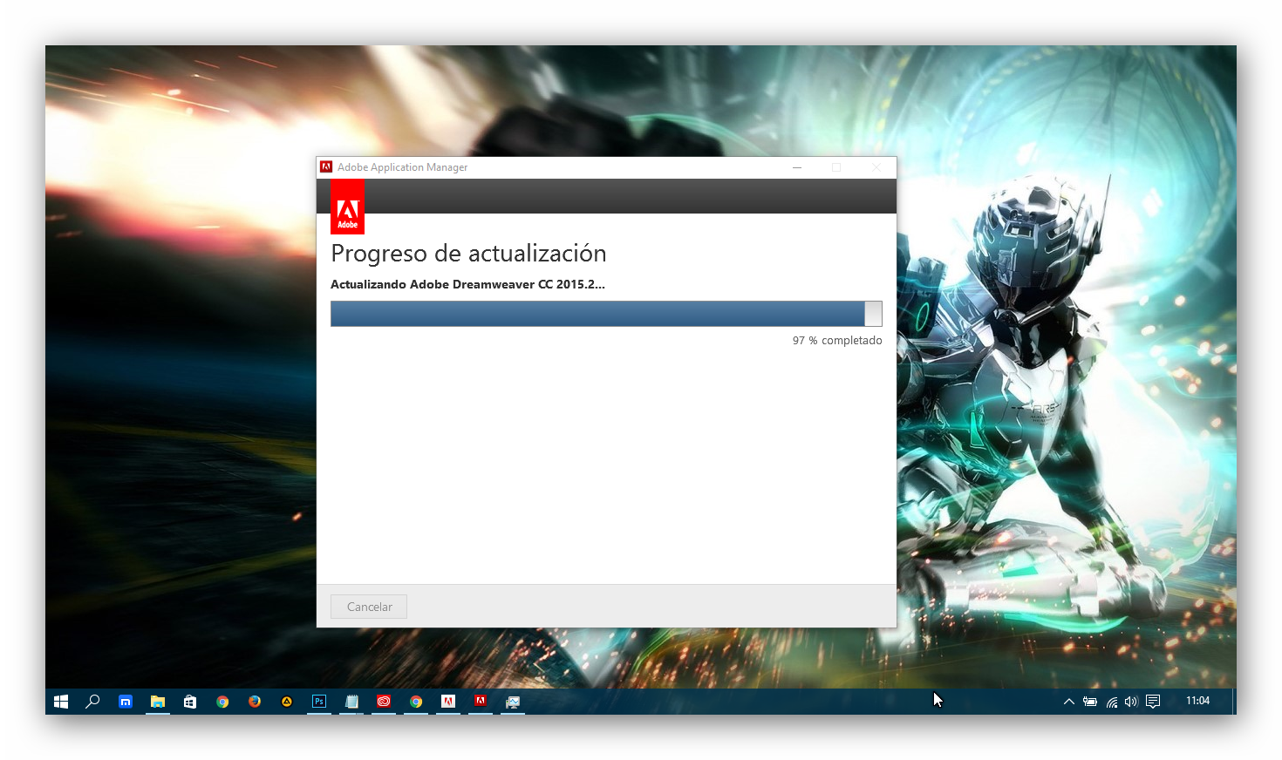The height and width of the screenshot is (760, 1282).
Task: Open the white Adobe taskbar icon
Action: click(x=448, y=702)
